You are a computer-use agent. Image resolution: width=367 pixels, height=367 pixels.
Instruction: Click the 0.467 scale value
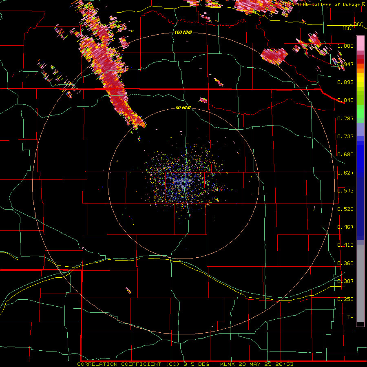pos(345,227)
